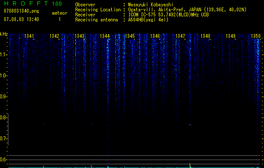The height and width of the screenshot is (168, 264).
Task: Select the 1346 time marker
Action: tap(155, 36)
